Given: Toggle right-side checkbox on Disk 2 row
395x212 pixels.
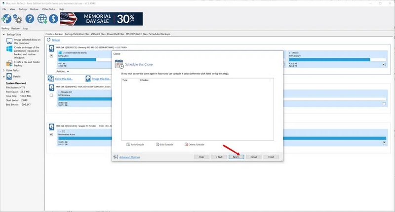Looking at the screenshot, I should pyautogui.click(x=384, y=104).
